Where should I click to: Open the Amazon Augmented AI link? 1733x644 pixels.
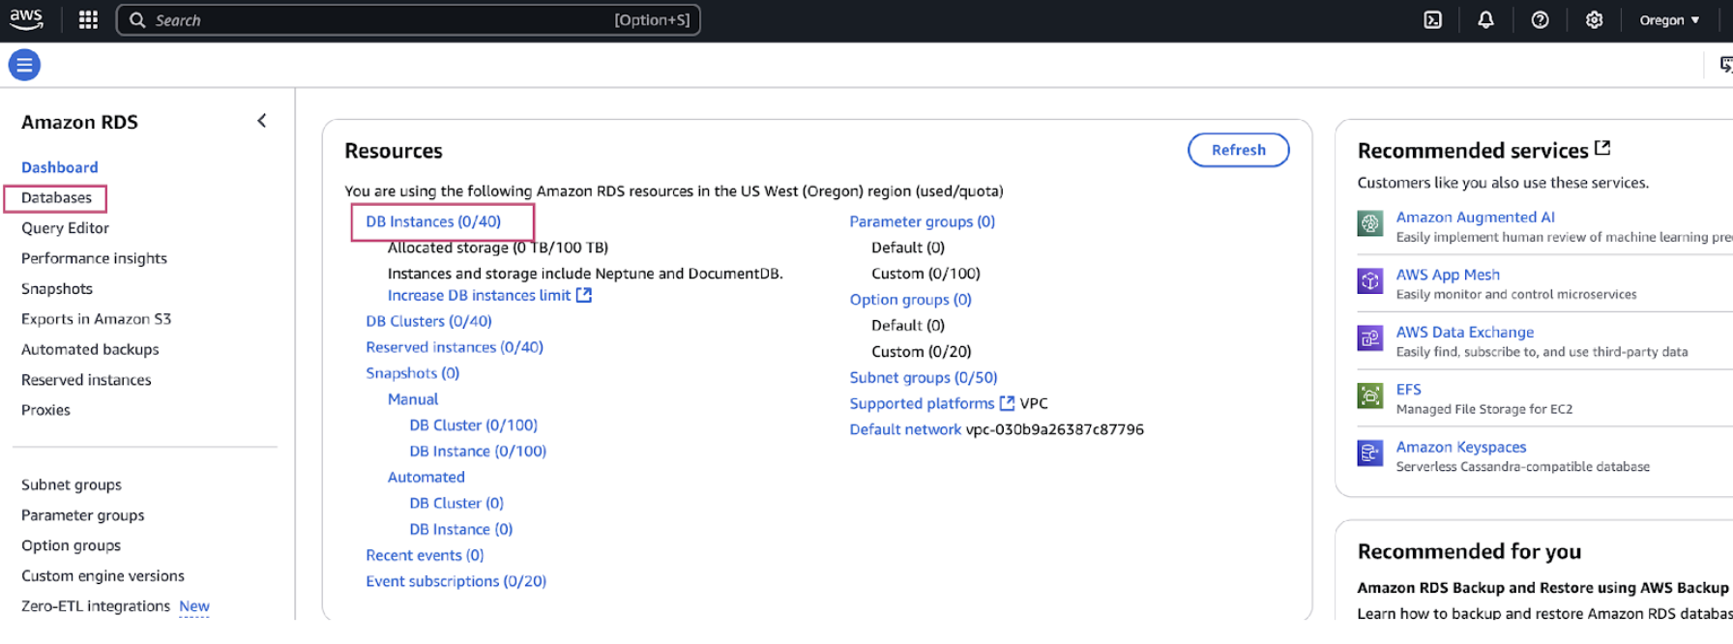coord(1476,218)
